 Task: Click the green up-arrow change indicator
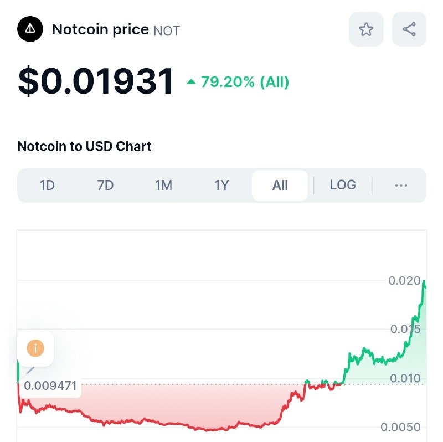click(191, 82)
